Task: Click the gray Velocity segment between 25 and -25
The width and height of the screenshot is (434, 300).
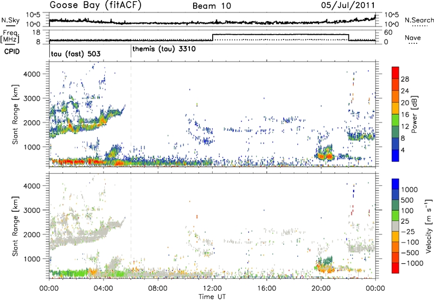Action: coord(395,226)
